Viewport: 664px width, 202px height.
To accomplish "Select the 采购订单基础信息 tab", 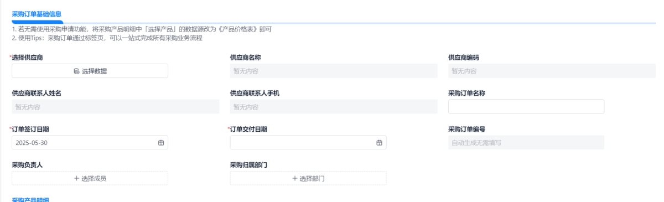I will click(37, 14).
